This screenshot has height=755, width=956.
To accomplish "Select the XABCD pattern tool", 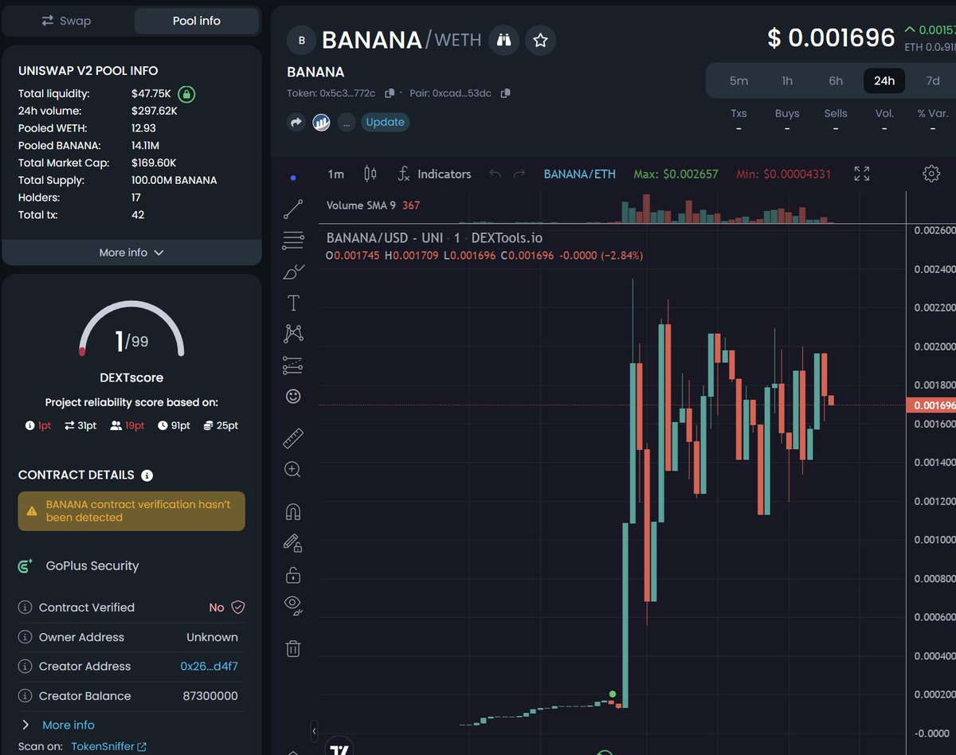I will point(293,334).
